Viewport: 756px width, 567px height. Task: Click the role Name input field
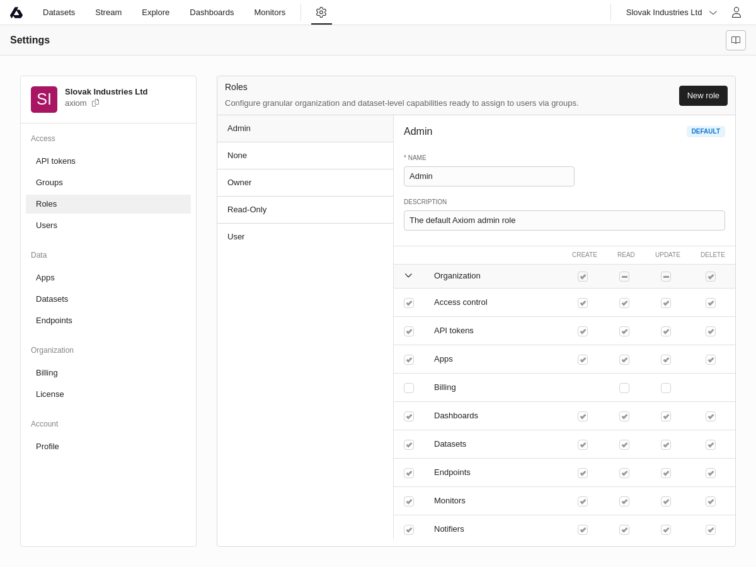(489, 176)
